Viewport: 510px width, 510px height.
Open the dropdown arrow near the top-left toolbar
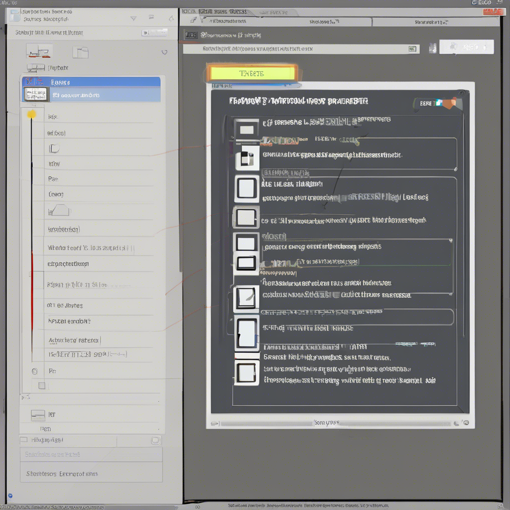tap(133, 17)
